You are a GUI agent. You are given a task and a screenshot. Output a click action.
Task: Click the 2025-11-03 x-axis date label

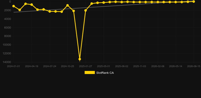140,66
